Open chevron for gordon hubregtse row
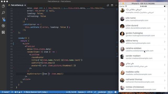Viewport: 168px width, 94px height. click(165, 34)
